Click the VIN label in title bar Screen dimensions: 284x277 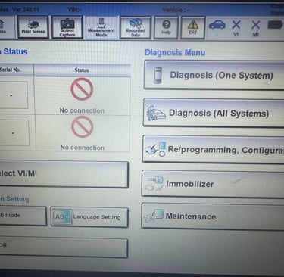[x=75, y=10]
